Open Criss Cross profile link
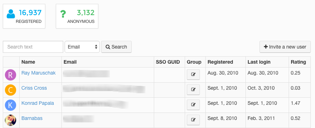Screen dimensions: 315x128 (34, 88)
